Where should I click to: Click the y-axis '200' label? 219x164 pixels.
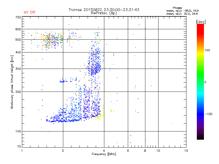[x=18, y=92]
